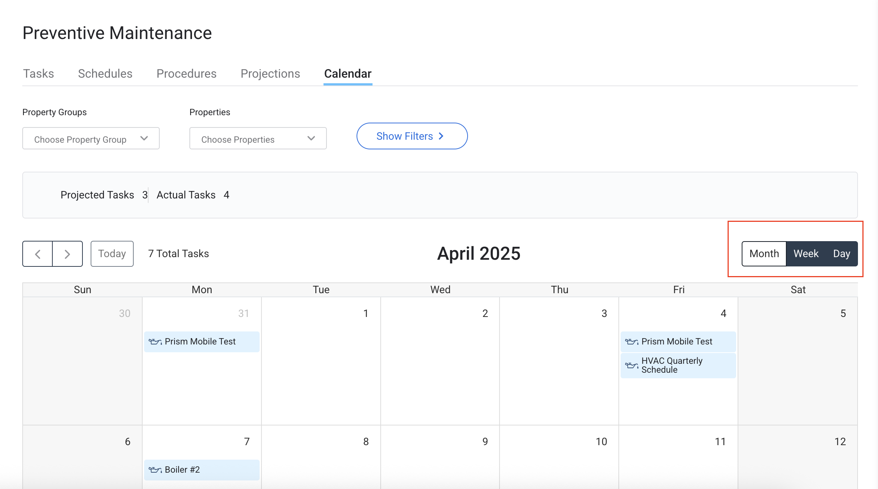Open the HVAC Quarterly Schedule task
The height and width of the screenshot is (489, 878).
678,365
